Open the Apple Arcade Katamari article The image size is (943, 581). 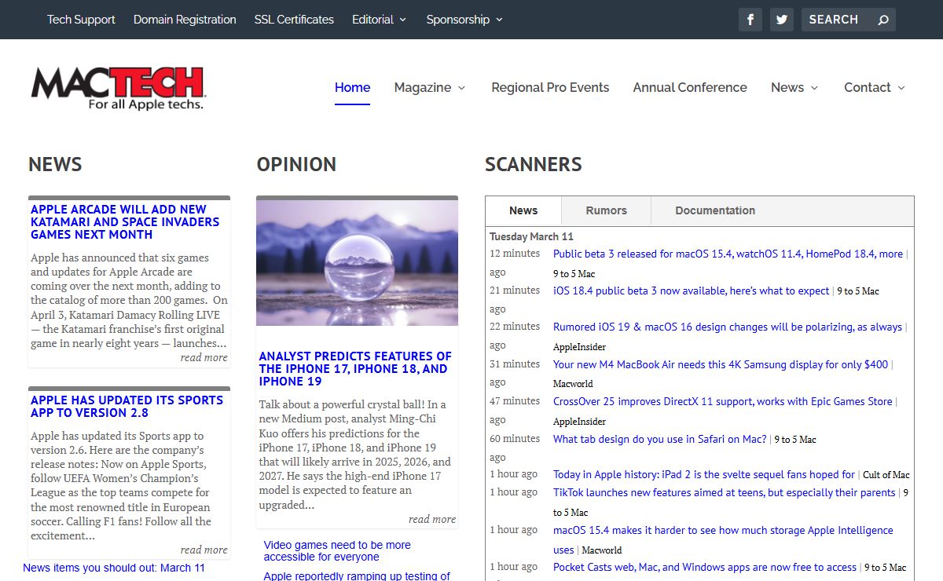click(125, 222)
